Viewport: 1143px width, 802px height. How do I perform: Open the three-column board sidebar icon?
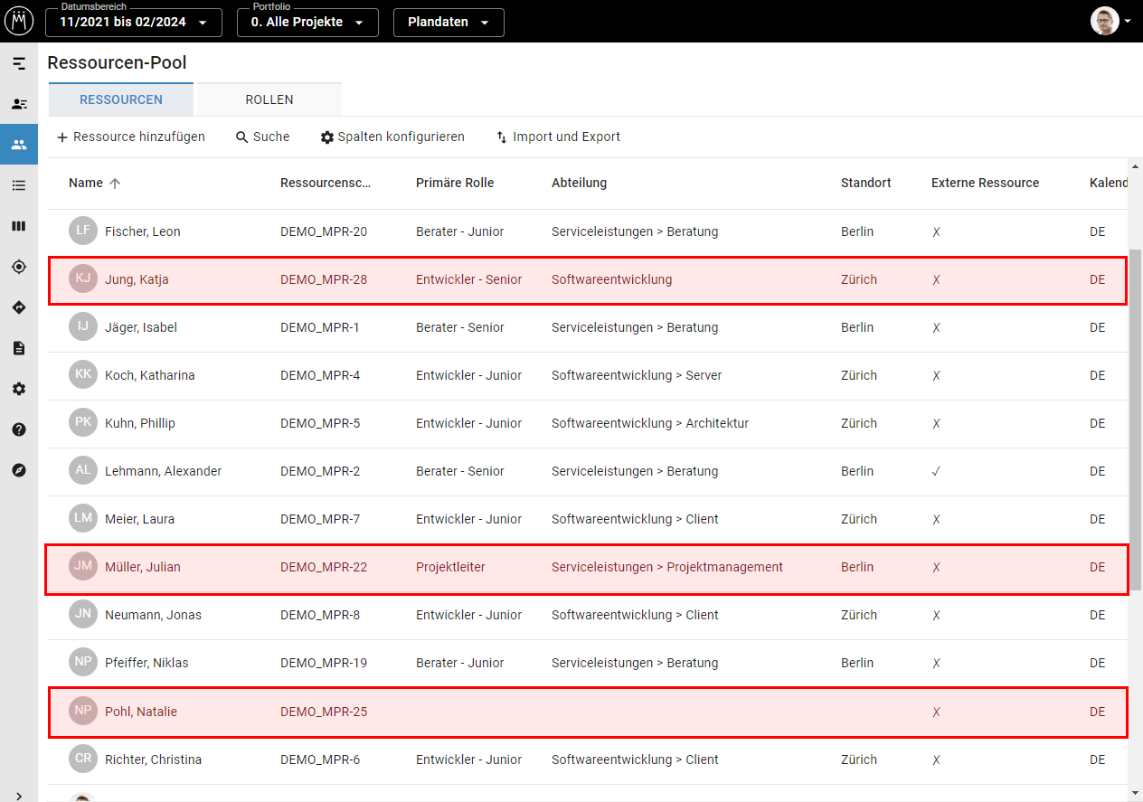(19, 226)
